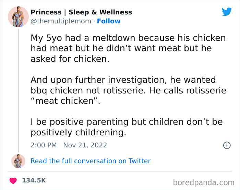
Task: Open the @themultiplemom handle link
Action: point(61,21)
